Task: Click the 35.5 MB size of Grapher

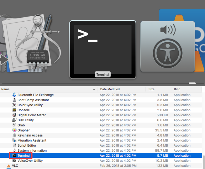Action: (x=162, y=130)
